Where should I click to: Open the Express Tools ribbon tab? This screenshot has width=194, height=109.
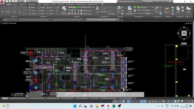(x=81, y=4)
